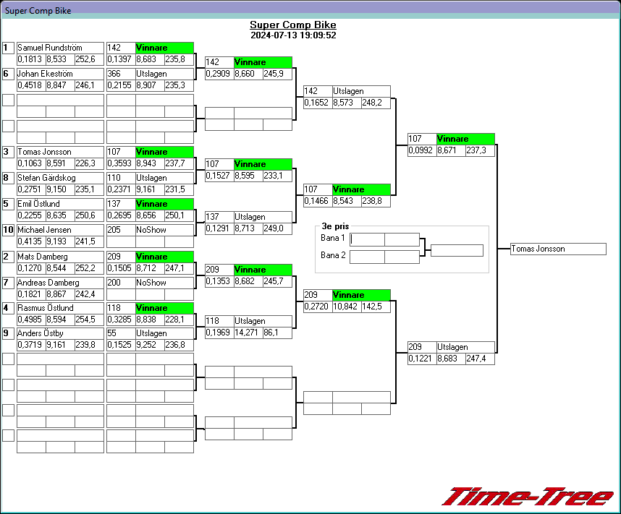The width and height of the screenshot is (621, 514).
Task: Click reaction time 0,4985 for Rasmus Östlund
Action: click(x=31, y=320)
